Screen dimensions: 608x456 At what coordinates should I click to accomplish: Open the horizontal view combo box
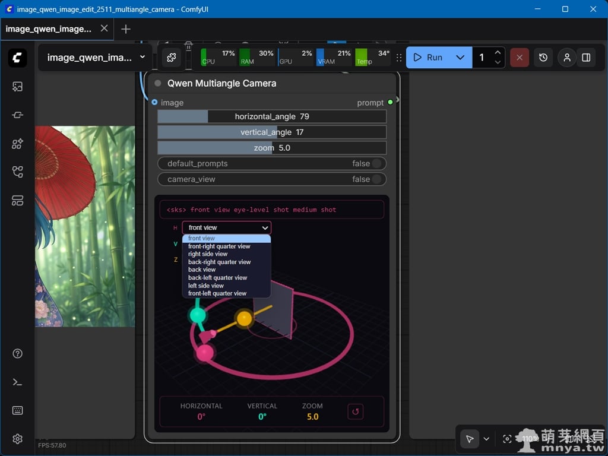click(x=226, y=227)
